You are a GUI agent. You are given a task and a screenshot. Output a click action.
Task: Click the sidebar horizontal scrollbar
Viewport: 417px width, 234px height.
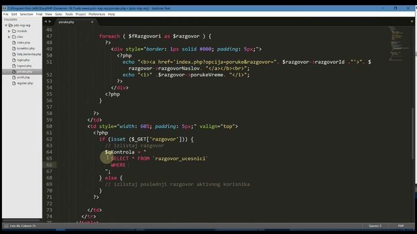pos(22,220)
